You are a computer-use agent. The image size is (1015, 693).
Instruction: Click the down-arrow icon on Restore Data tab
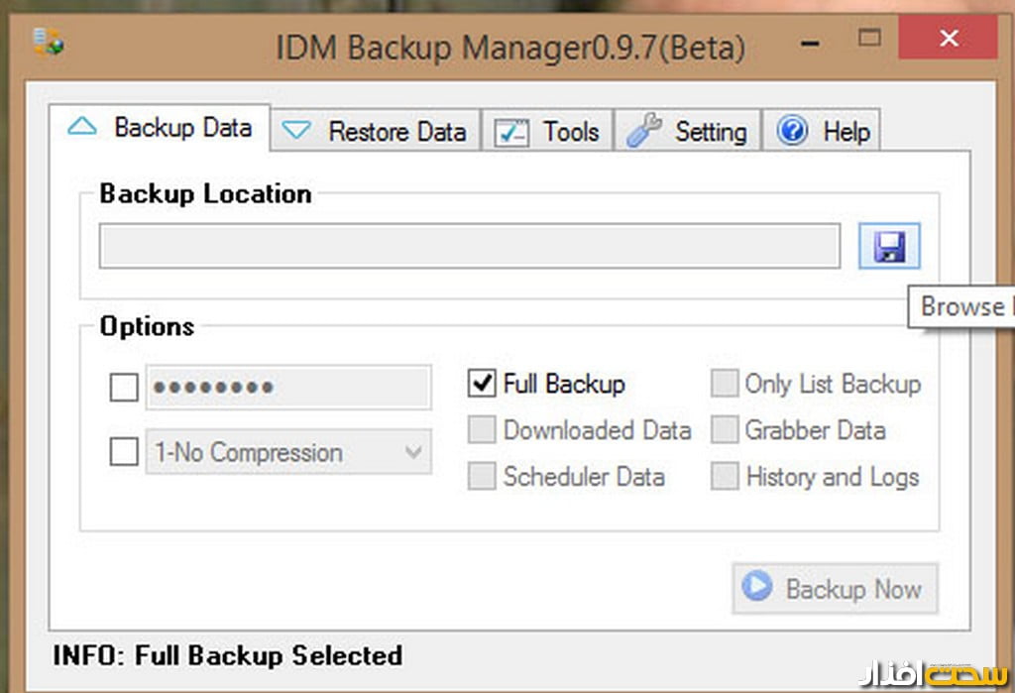[296, 132]
